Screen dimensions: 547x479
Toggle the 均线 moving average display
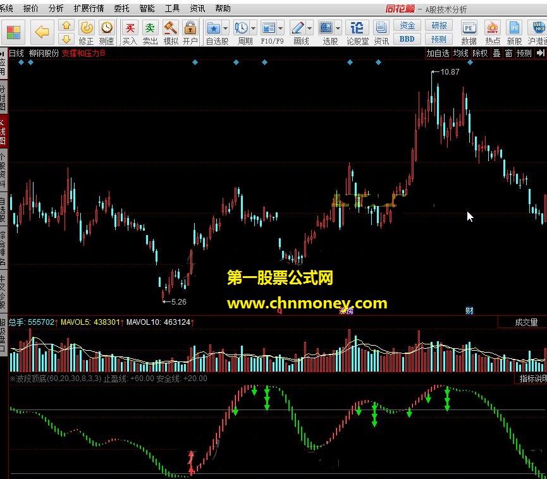point(460,53)
